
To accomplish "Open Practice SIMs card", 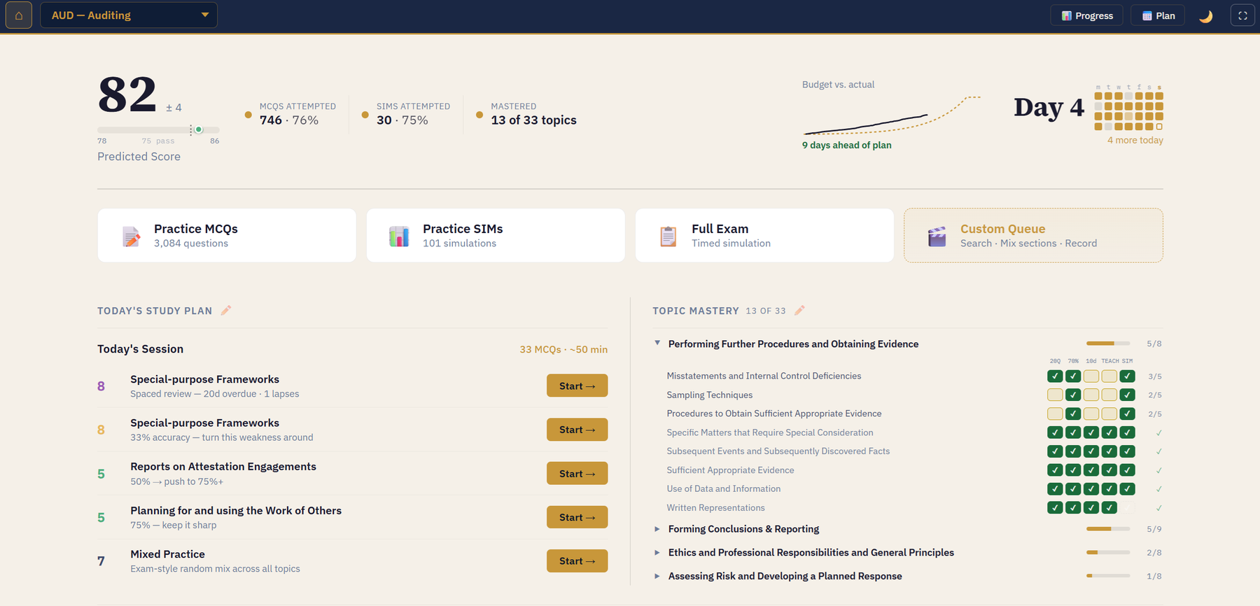I will click(496, 235).
